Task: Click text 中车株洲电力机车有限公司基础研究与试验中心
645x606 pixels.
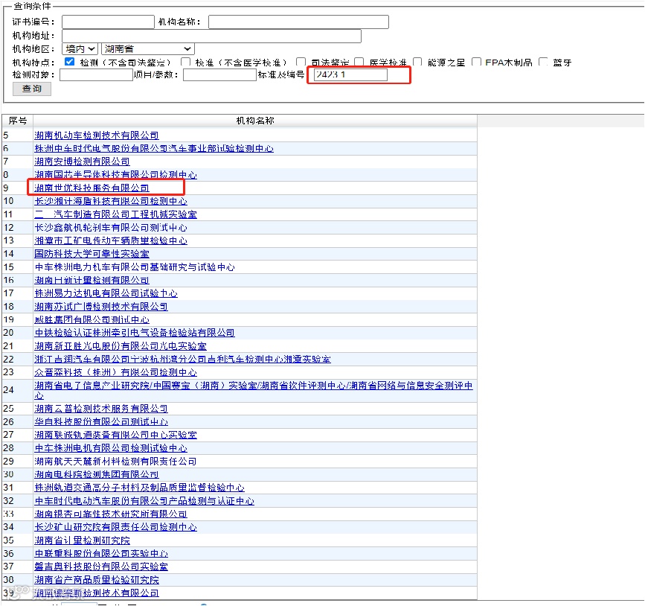Action: [x=135, y=267]
